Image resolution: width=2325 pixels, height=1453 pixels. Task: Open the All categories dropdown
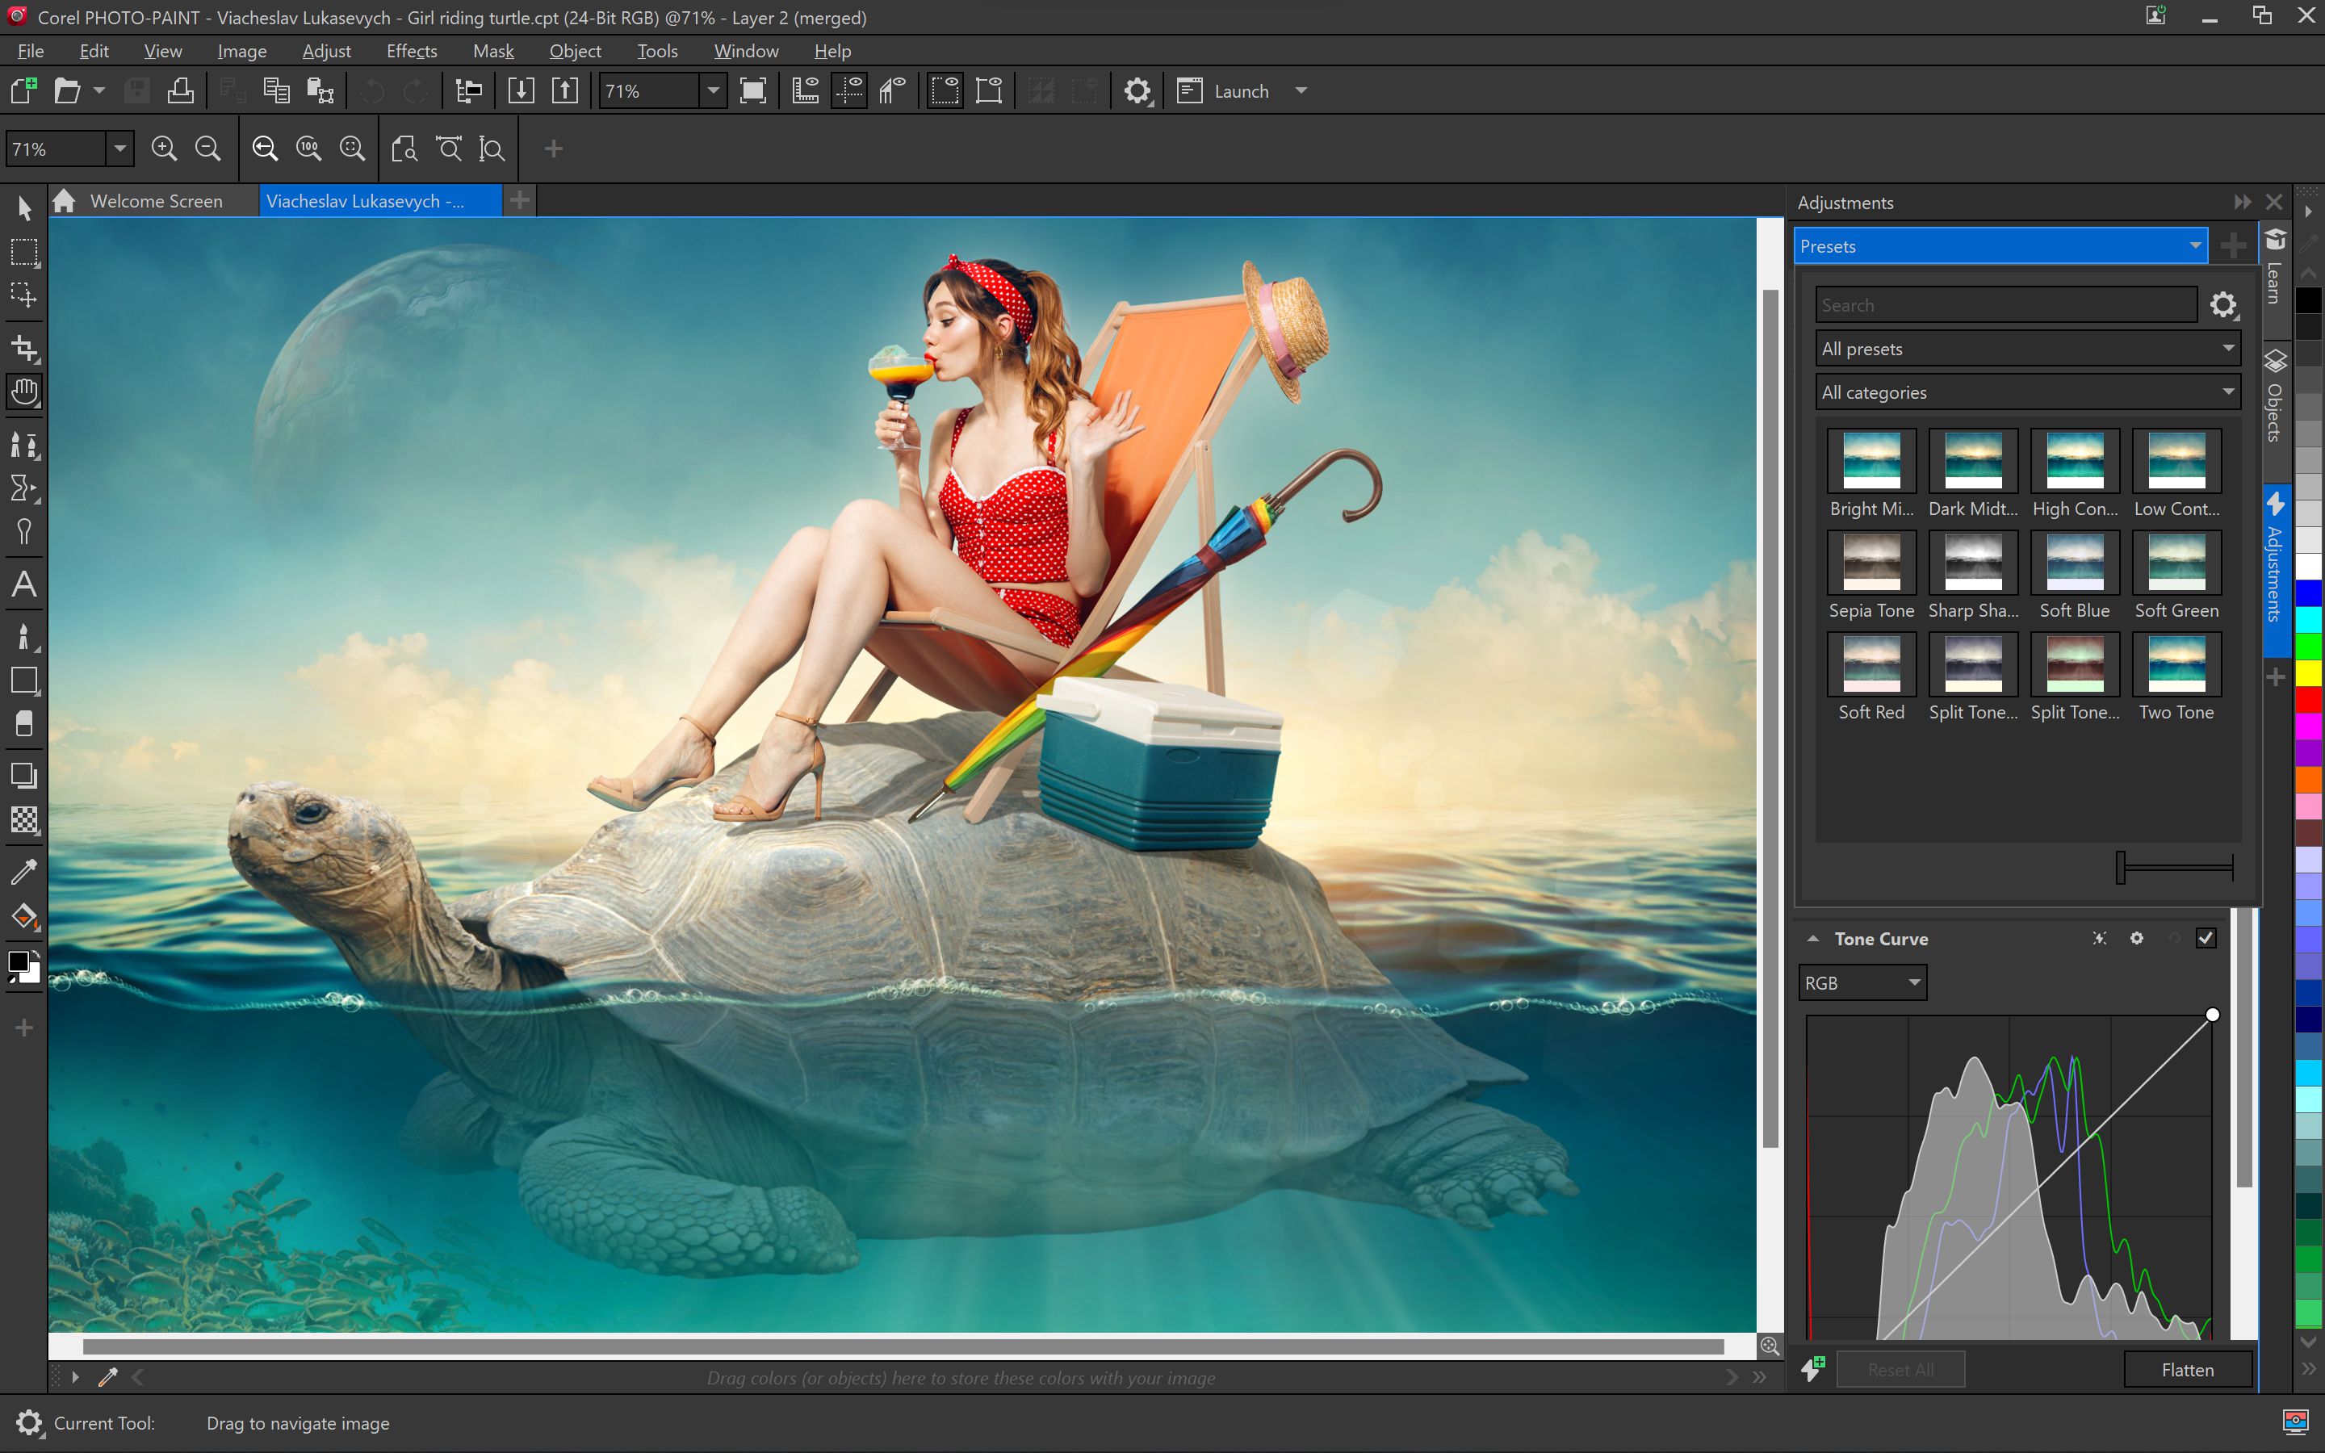coord(2024,392)
